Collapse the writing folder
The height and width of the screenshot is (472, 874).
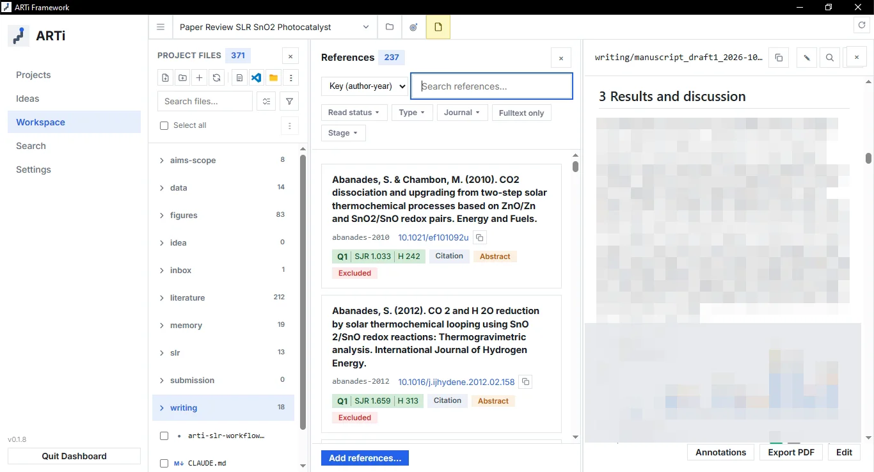[x=223, y=408]
